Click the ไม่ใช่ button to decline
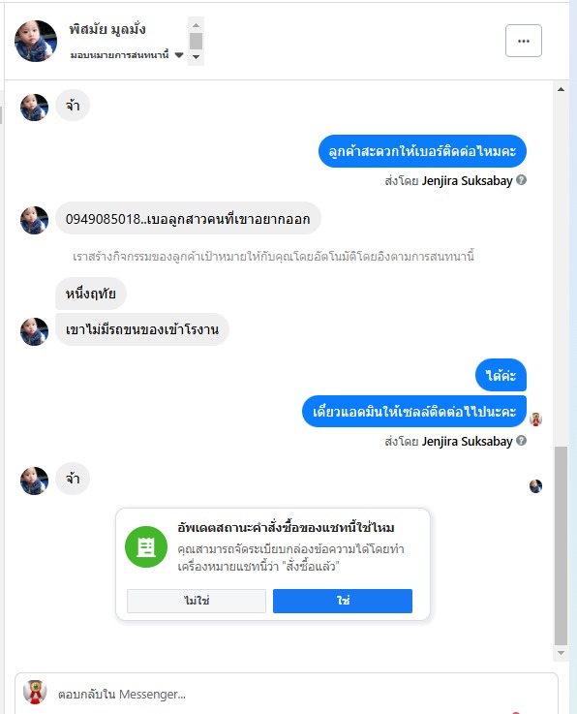 (197, 601)
